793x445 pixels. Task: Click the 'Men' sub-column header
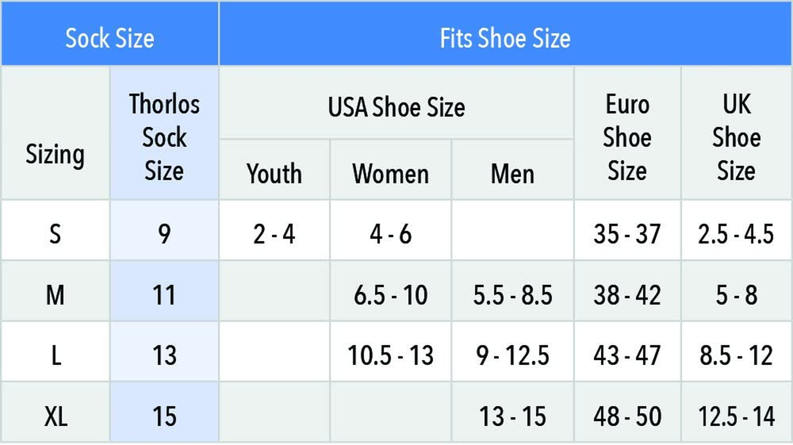(x=512, y=173)
